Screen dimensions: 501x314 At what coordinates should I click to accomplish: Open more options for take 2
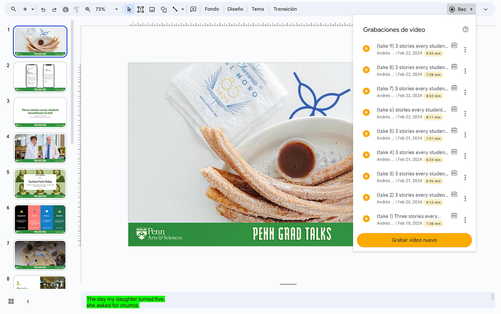click(x=465, y=199)
